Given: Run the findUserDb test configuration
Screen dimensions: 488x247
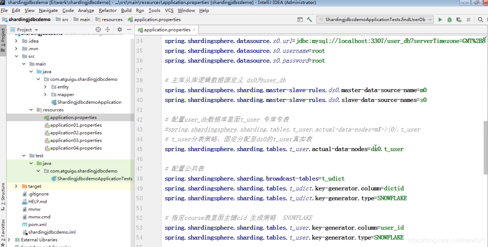Looking at the screenshot, I should click(440, 20).
